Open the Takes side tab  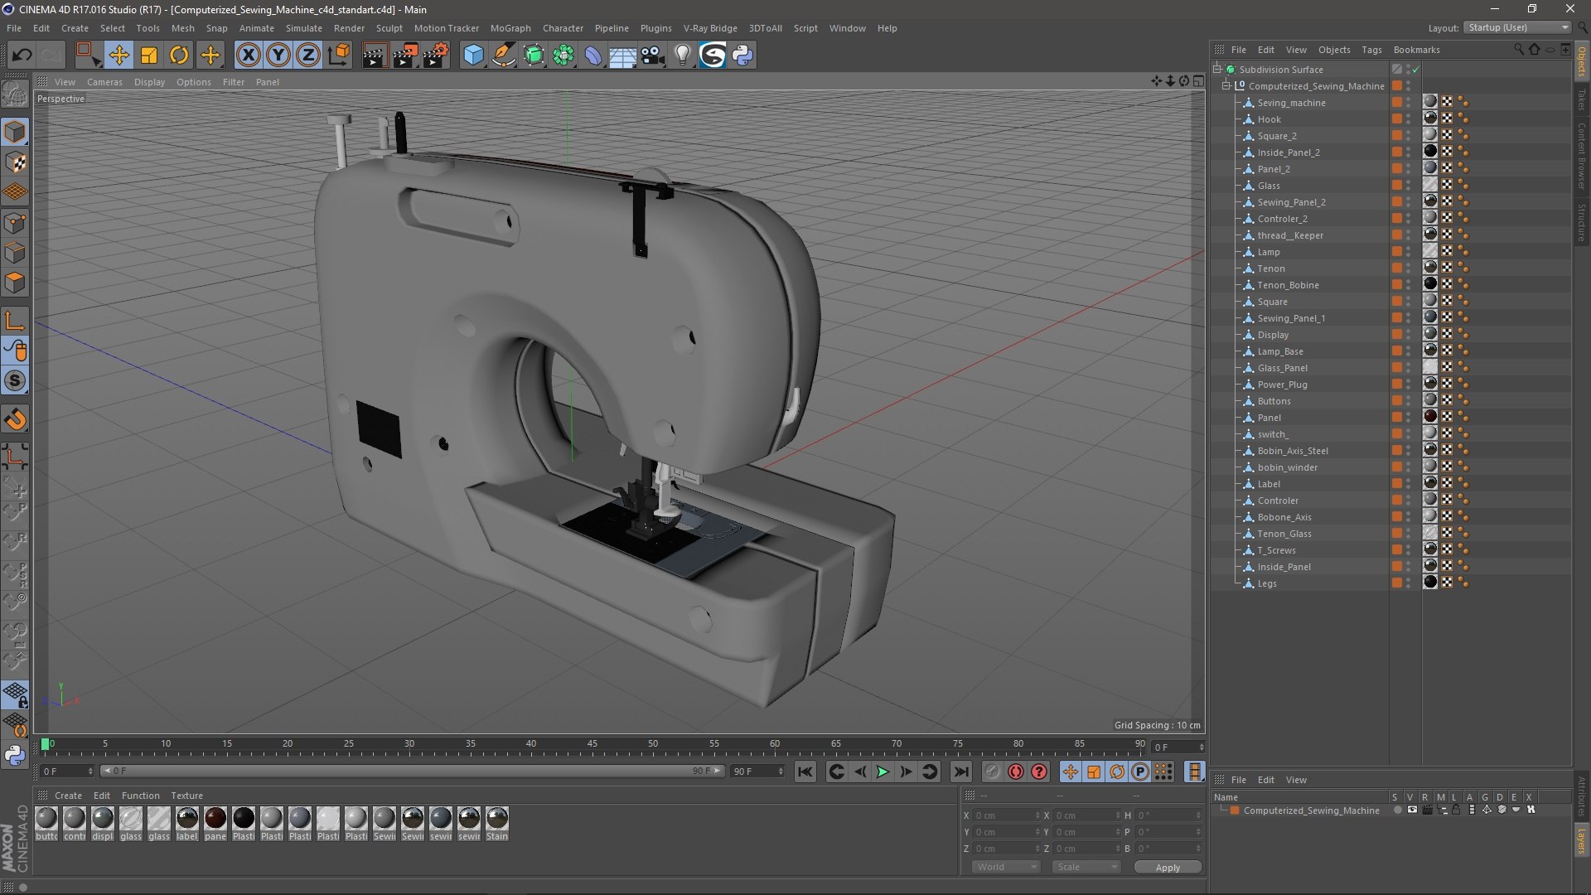[1581, 99]
